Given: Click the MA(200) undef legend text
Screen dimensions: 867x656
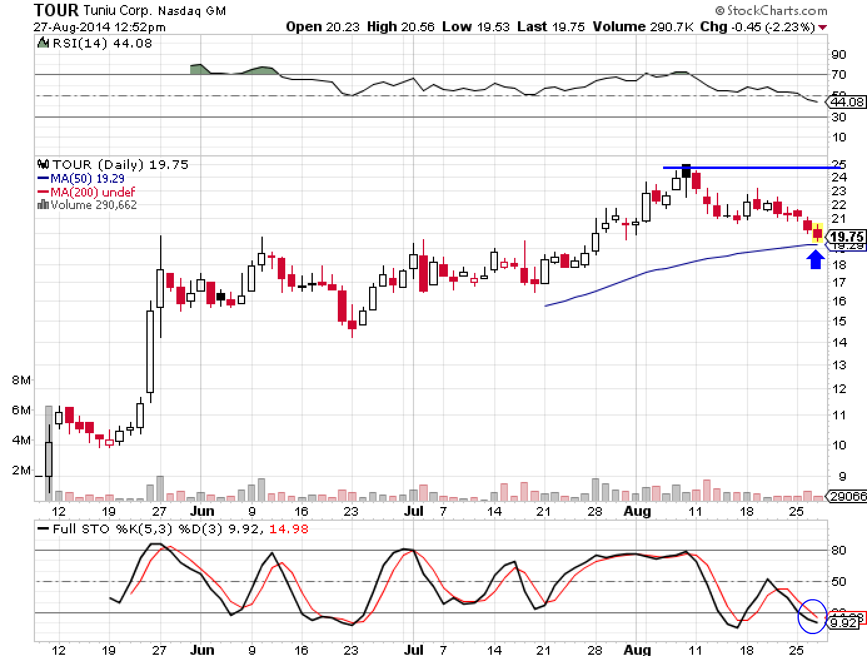Looking at the screenshot, I should [93, 192].
